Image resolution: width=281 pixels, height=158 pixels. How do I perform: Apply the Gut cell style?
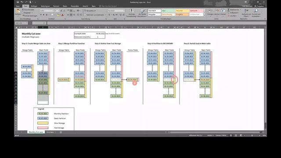(x=168, y=11)
